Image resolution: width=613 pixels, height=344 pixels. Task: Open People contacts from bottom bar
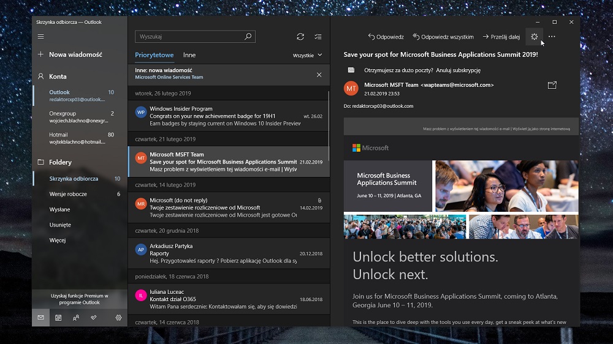coord(76,318)
